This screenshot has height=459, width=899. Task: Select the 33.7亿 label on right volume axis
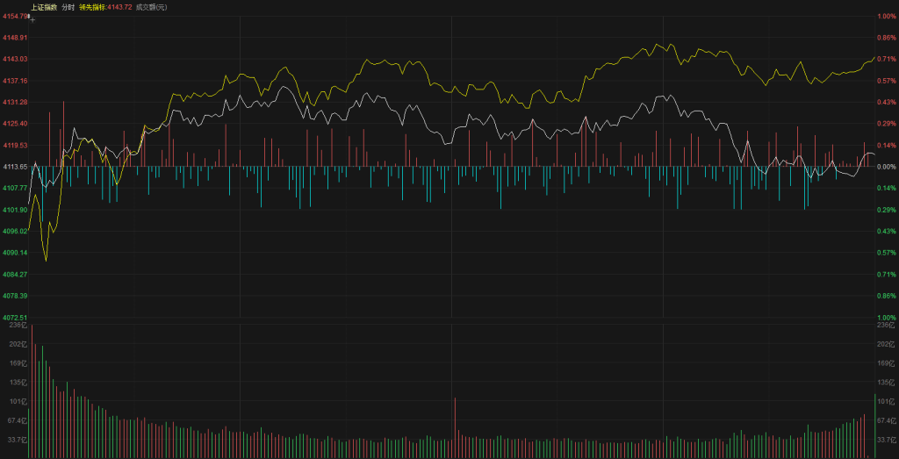click(x=887, y=440)
